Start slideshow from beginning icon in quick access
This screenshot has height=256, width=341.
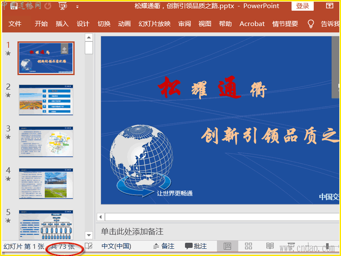[63, 6]
